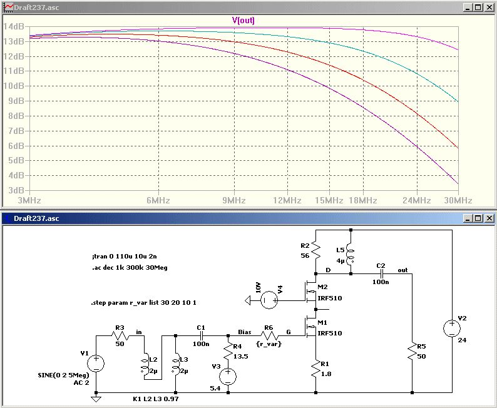Select voltage source V3 symbol

pyautogui.click(x=228, y=376)
